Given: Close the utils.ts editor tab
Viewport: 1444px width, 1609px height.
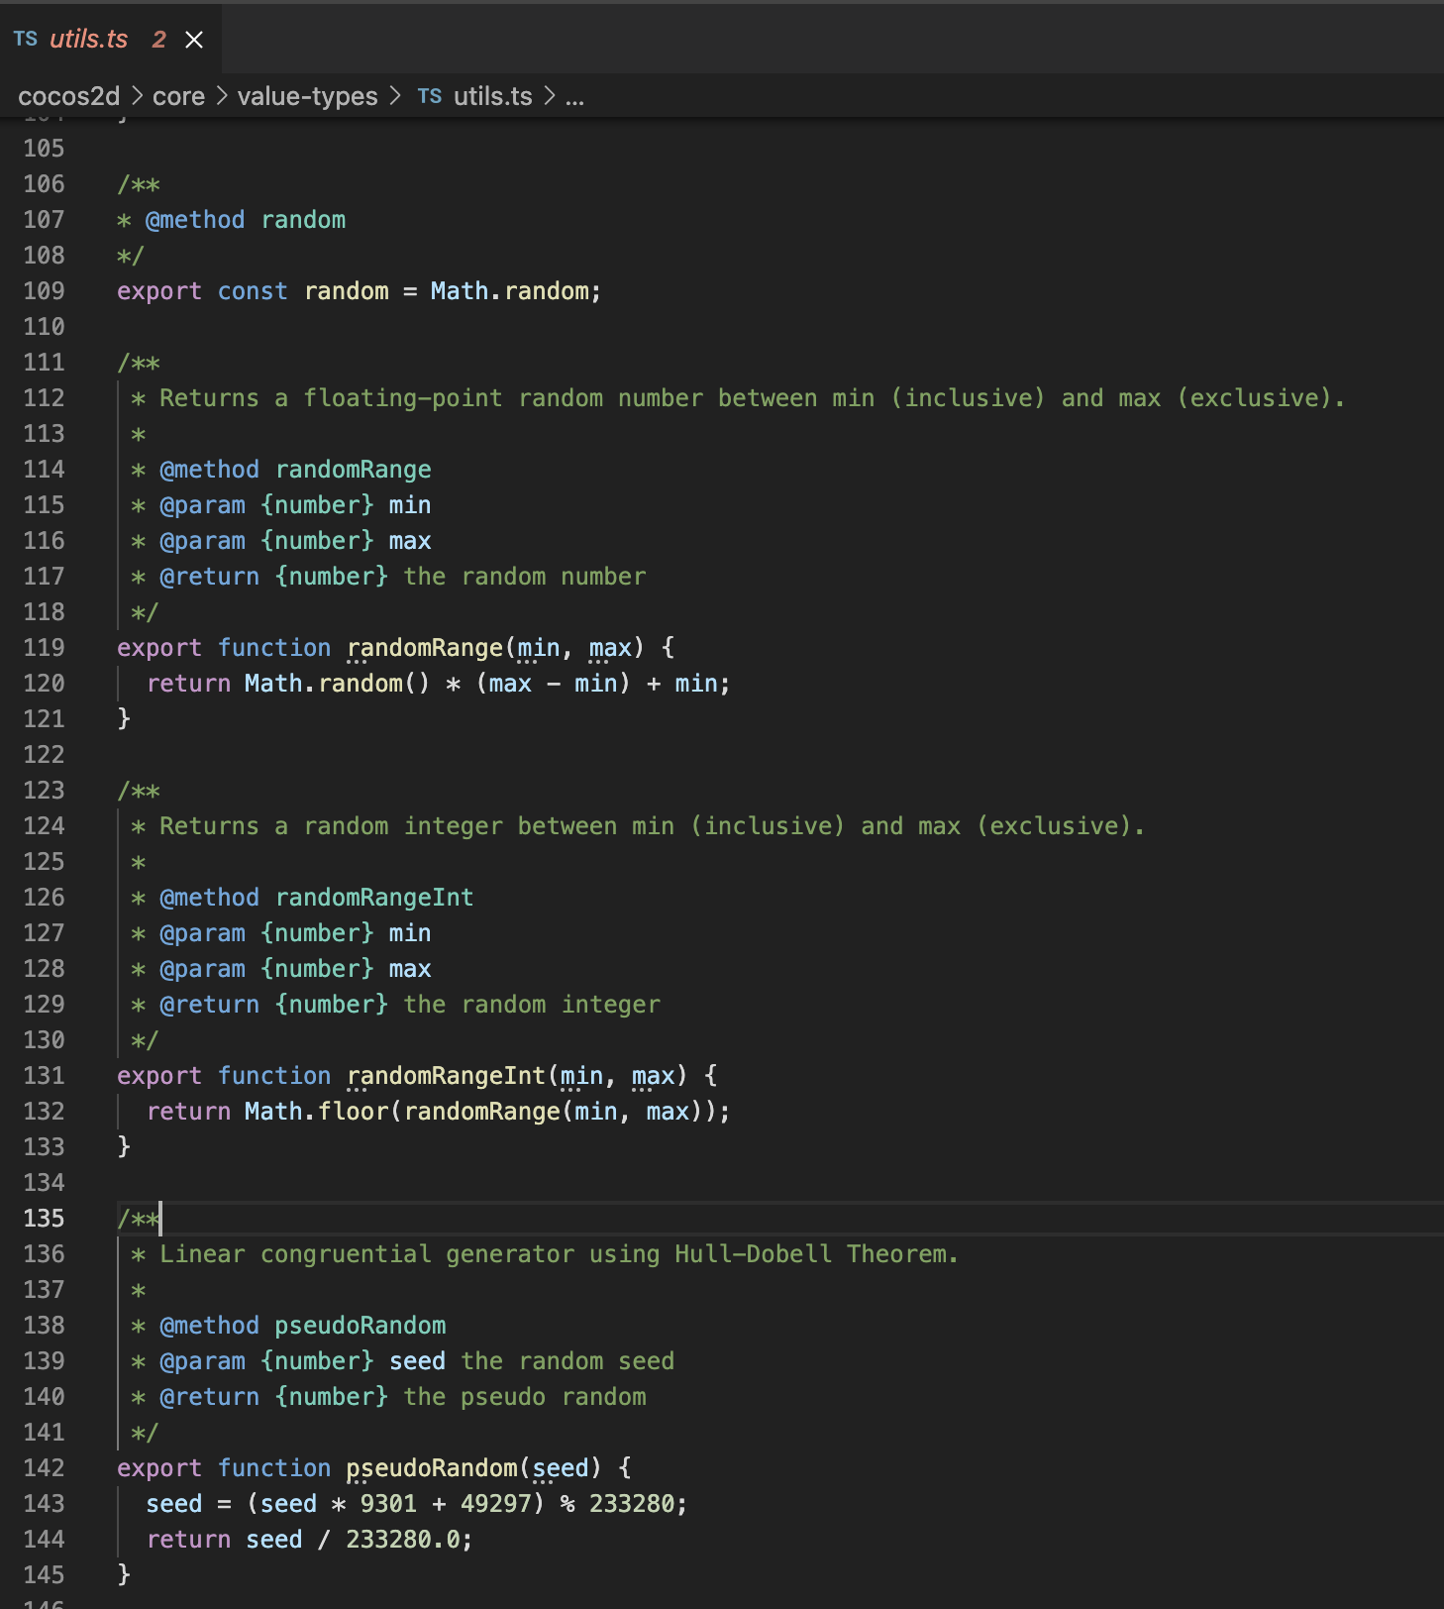Looking at the screenshot, I should coord(194,40).
